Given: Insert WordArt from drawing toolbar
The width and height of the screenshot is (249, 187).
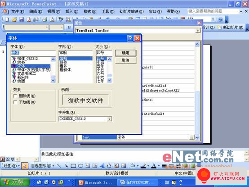Looking at the screenshot, I should [102, 166].
